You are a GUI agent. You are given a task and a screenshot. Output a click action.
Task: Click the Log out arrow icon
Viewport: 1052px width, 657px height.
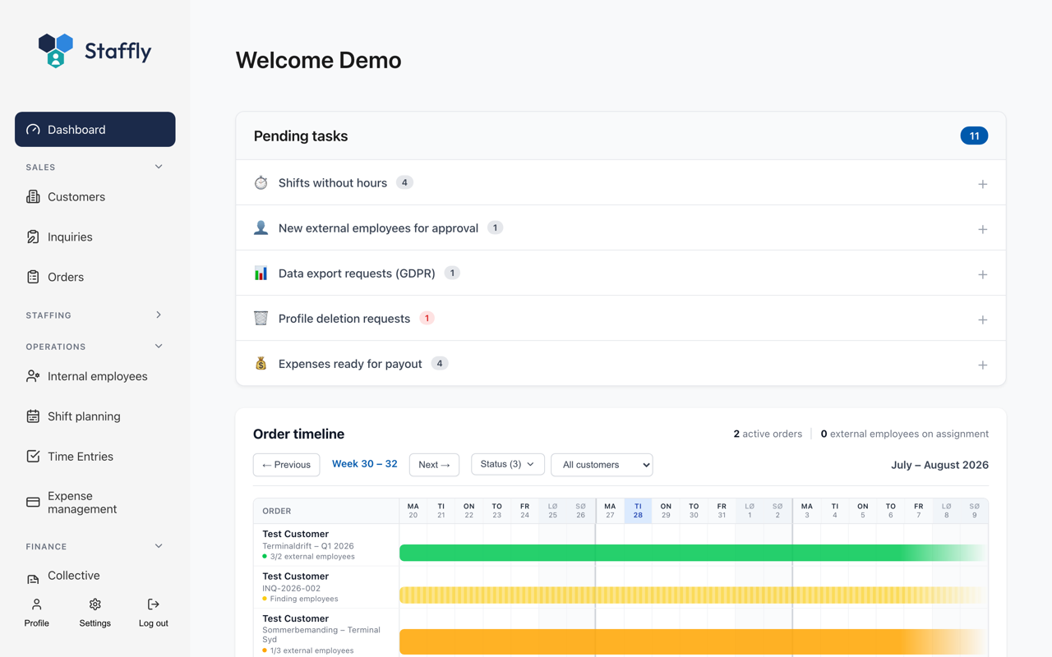click(153, 604)
